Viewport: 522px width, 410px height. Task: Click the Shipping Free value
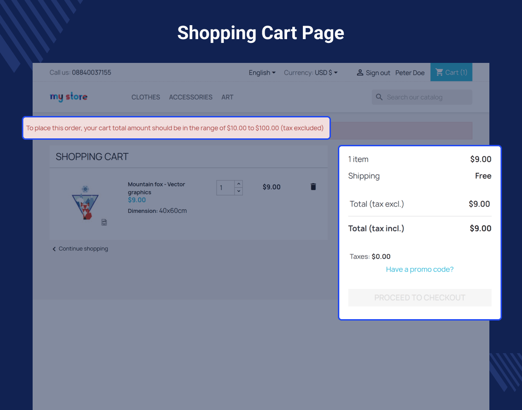point(483,176)
